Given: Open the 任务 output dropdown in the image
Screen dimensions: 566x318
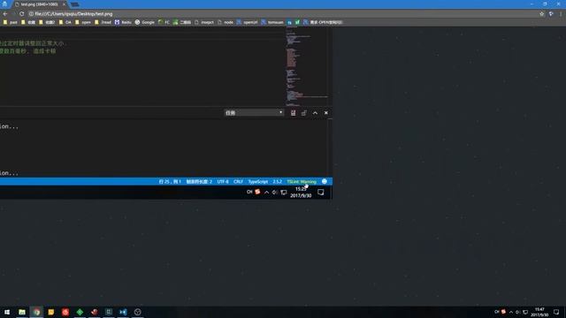Looking at the screenshot, I should pos(254,113).
